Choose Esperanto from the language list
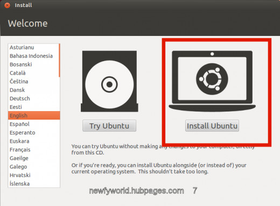This screenshot has height=206, width=280. pyautogui.click(x=33, y=133)
